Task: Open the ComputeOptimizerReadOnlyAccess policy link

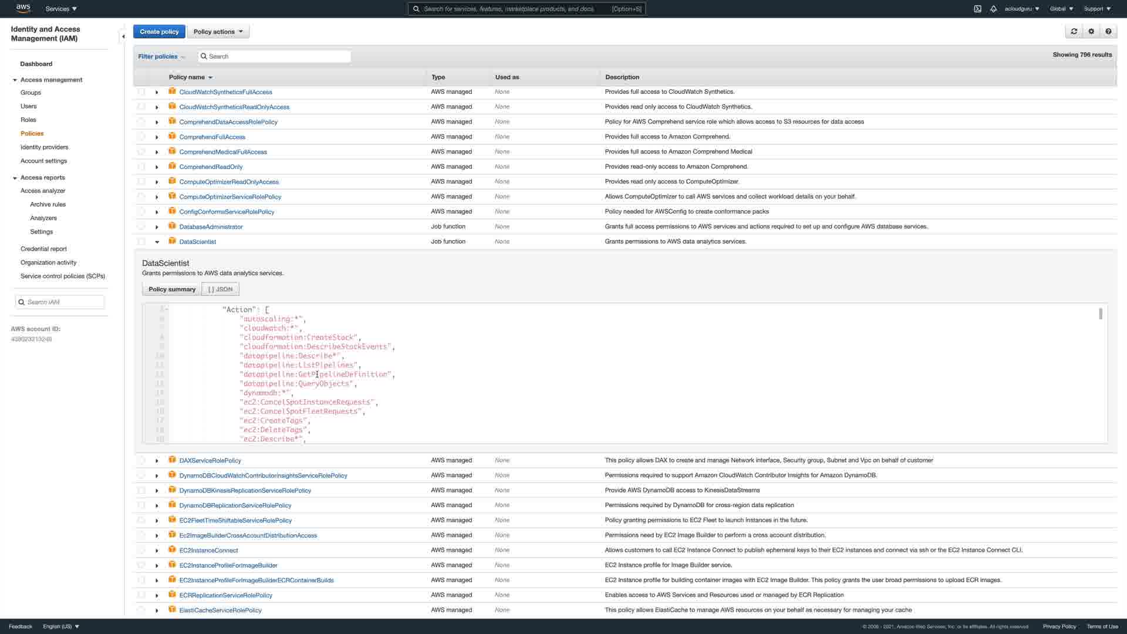Action: tap(229, 182)
